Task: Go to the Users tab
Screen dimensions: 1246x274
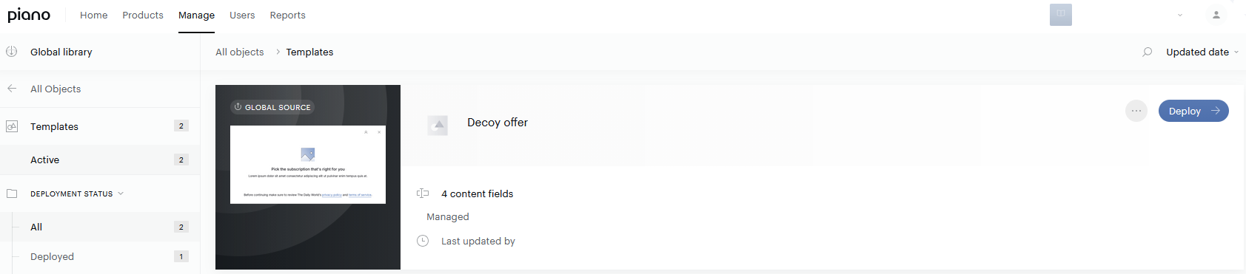Action: coord(242,15)
